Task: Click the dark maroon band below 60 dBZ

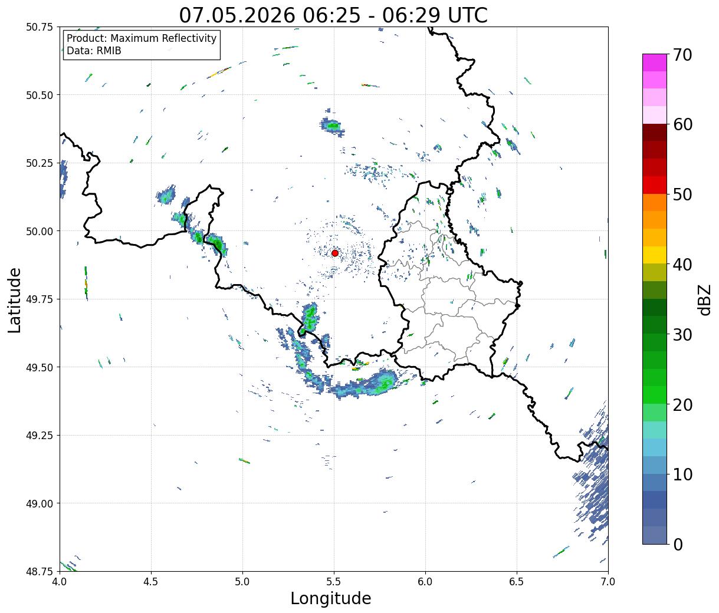Action: pyautogui.click(x=655, y=133)
